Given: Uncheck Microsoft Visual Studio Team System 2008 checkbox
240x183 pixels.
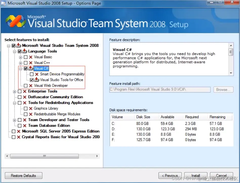Looking at the screenshot, I should [14, 45].
